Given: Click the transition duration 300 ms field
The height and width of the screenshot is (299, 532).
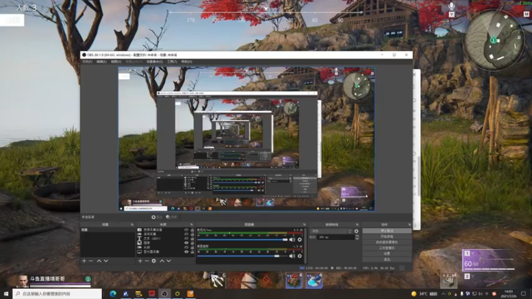Looking at the screenshot, I should (336, 237).
